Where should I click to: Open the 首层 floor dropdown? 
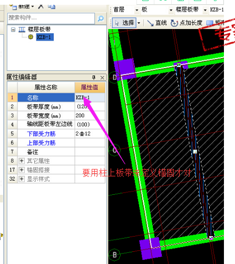point(137,10)
